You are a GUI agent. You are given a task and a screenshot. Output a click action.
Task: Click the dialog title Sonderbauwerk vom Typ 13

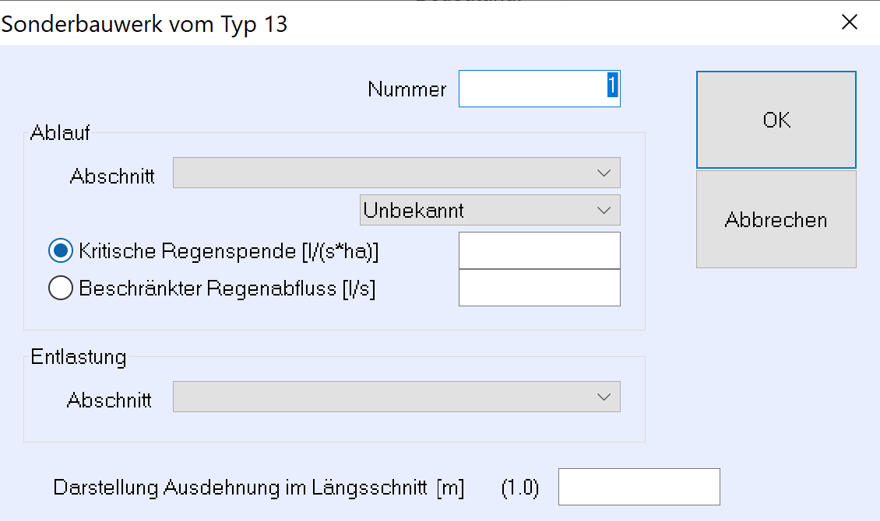[145, 24]
